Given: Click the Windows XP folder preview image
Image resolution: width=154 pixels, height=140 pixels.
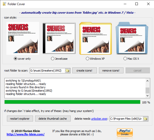Looking at the screenshot, I should click(96, 38).
